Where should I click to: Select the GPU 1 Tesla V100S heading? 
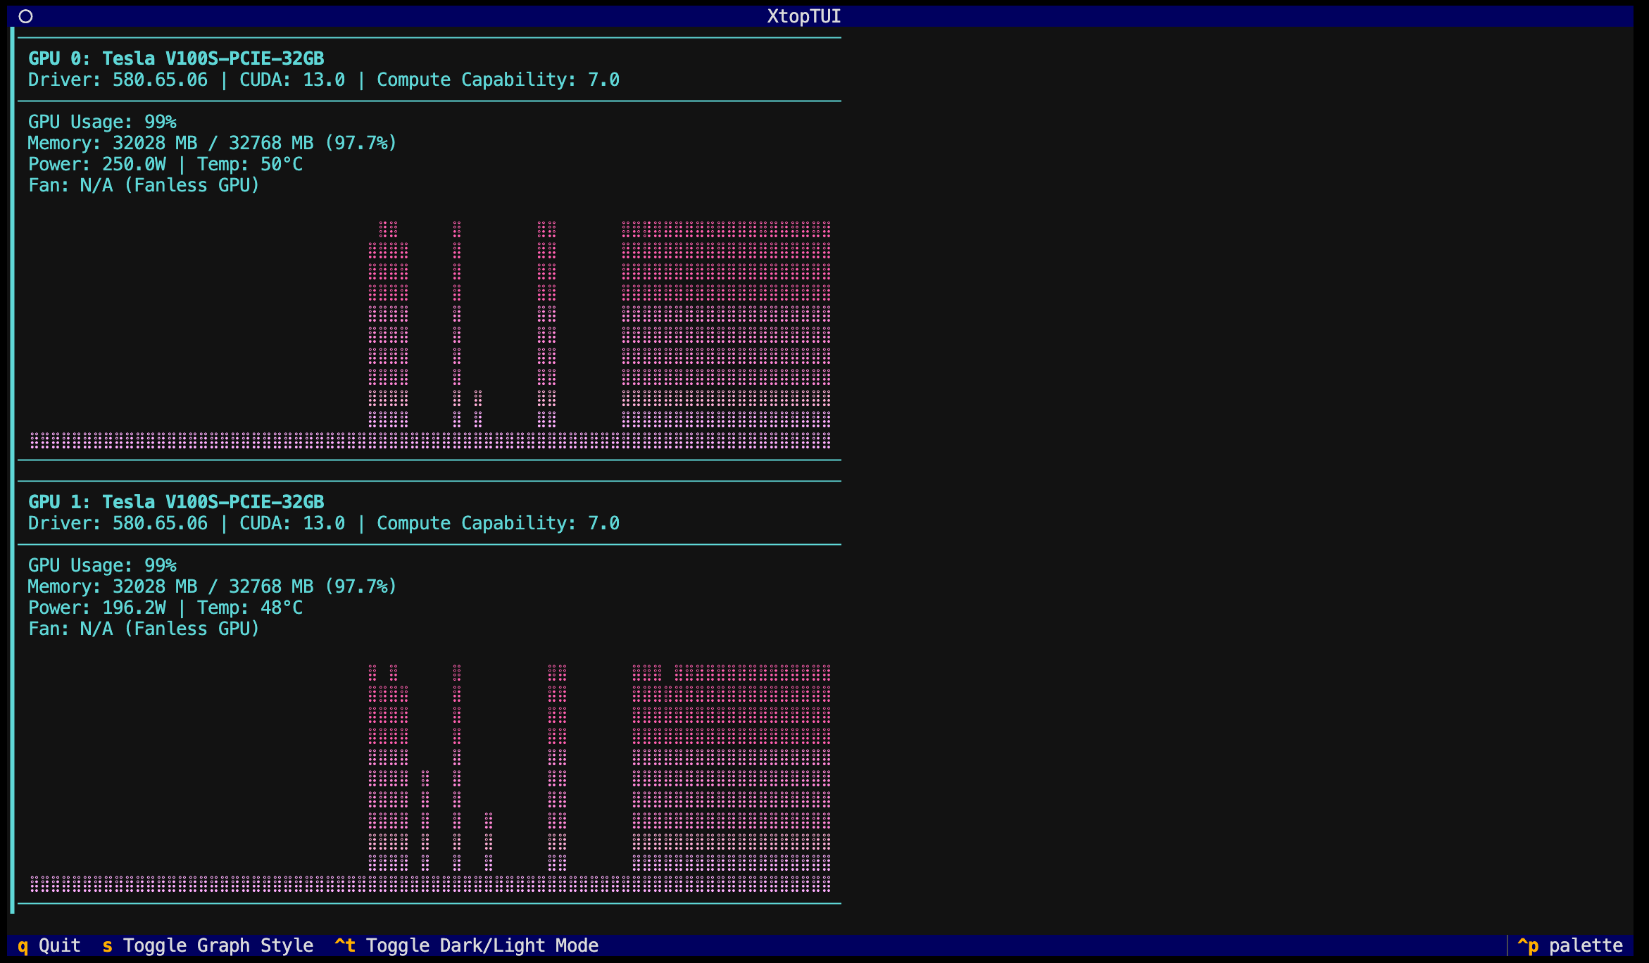(176, 502)
